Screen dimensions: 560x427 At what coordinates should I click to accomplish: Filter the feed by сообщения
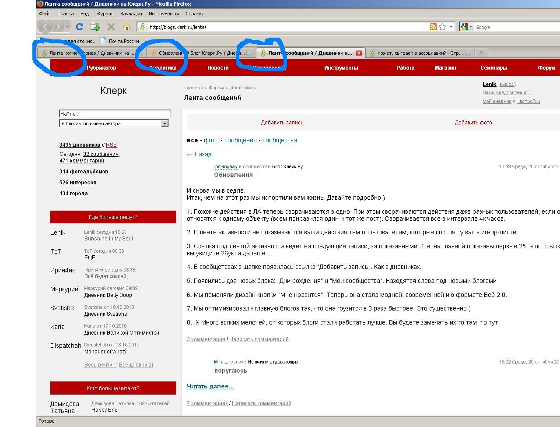240,140
